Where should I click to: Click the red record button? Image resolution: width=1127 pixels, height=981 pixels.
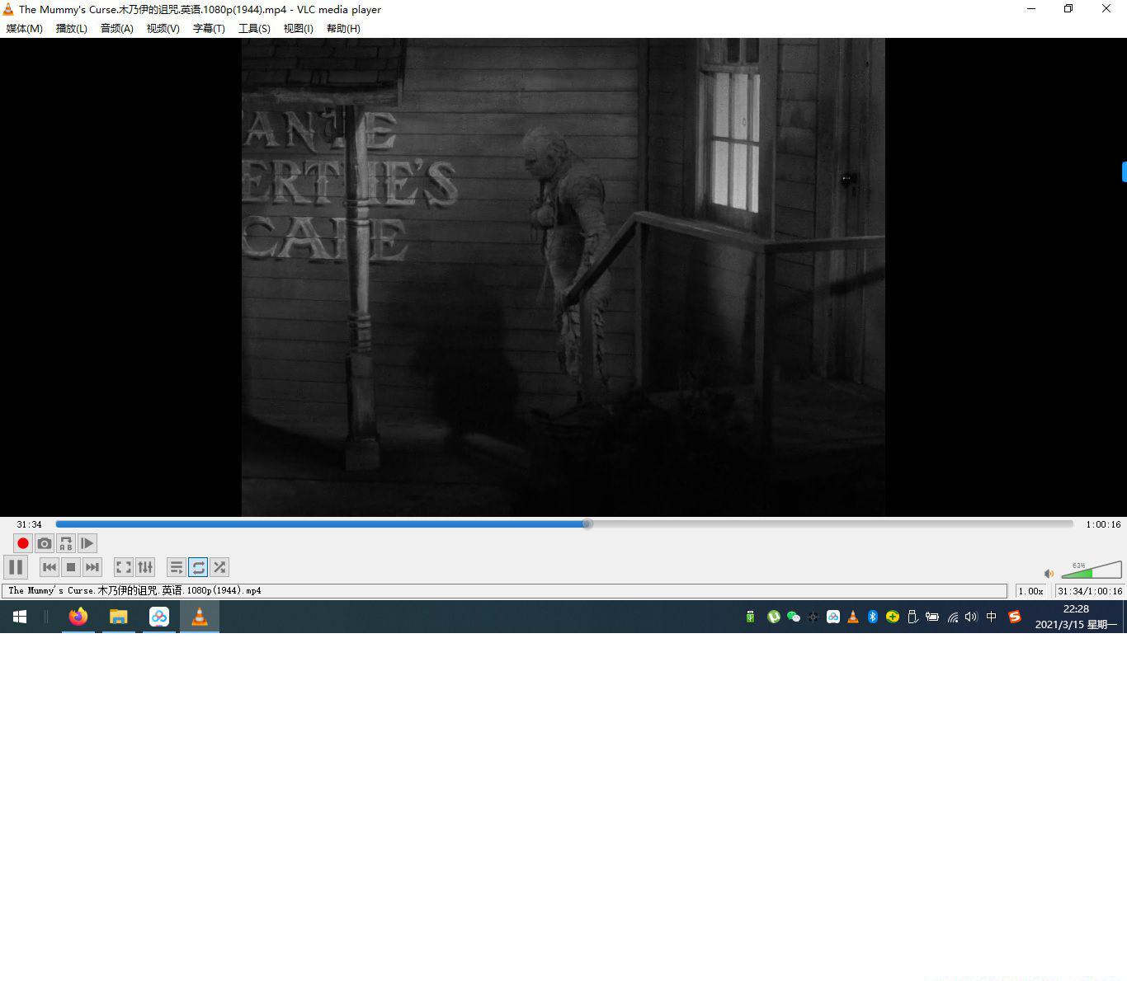point(23,543)
